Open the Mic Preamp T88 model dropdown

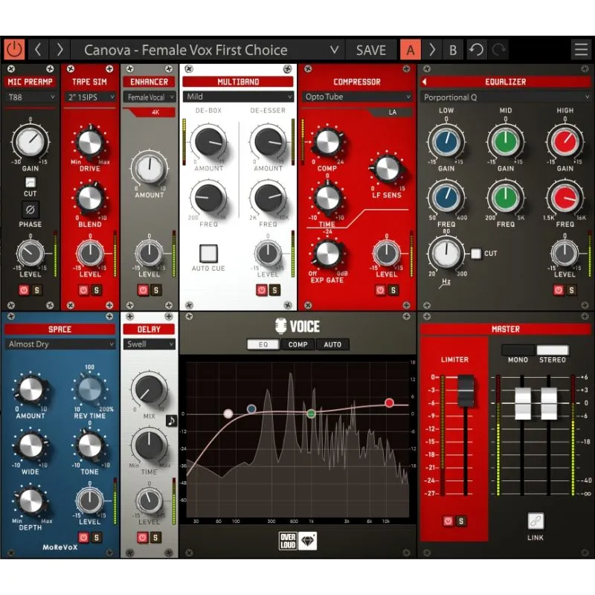[30, 97]
